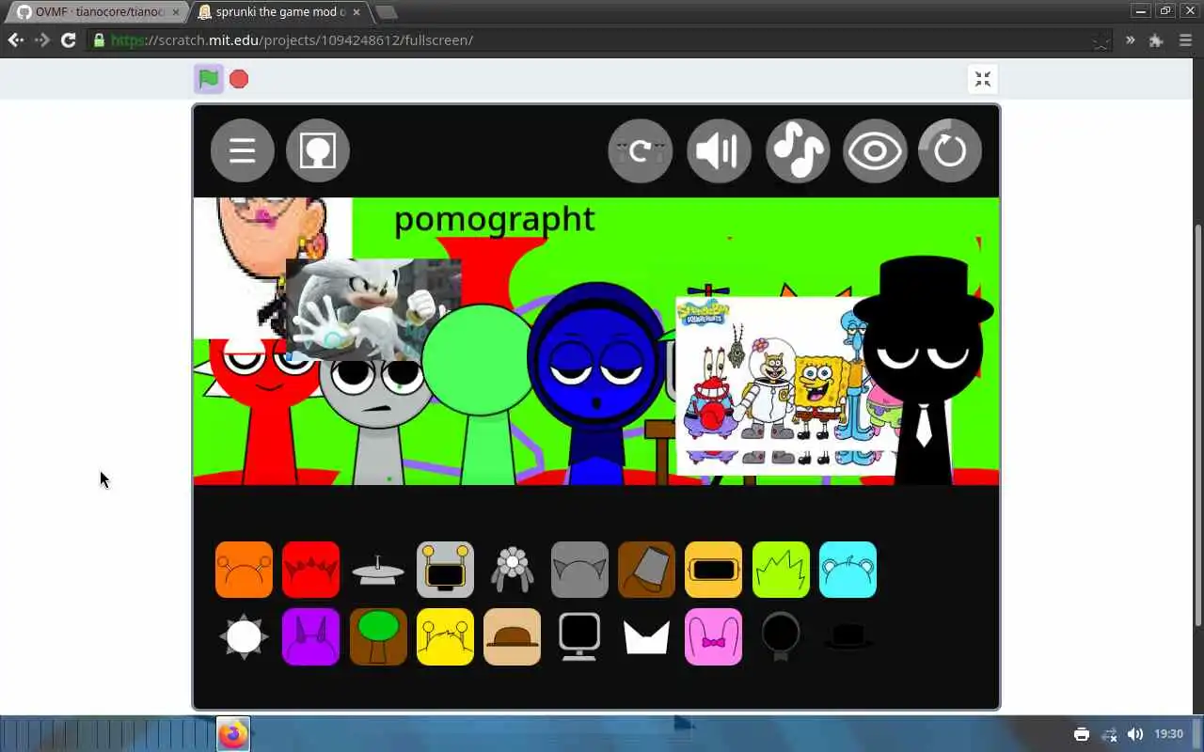Select the purple horned character icon
Screen dimensions: 1204x752
point(310,636)
